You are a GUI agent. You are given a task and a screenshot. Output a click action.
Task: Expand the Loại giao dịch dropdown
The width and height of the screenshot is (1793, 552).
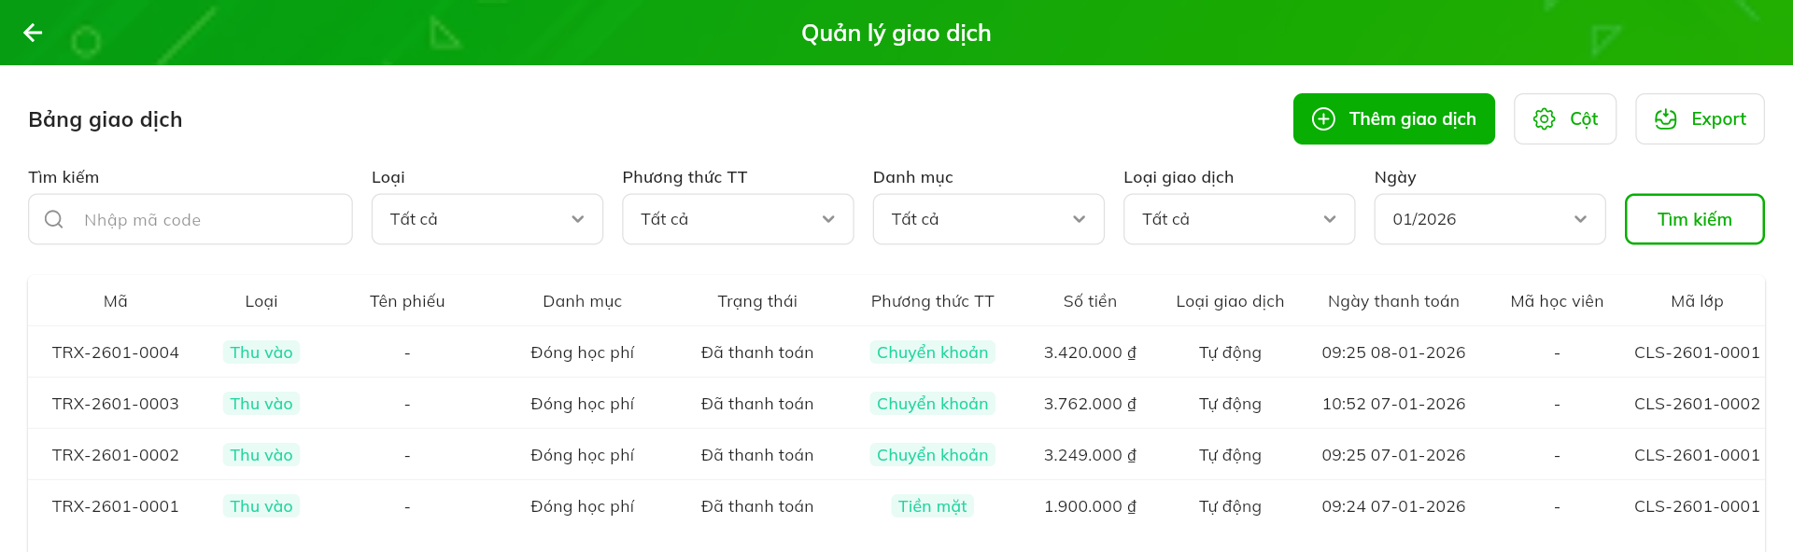tap(1238, 219)
